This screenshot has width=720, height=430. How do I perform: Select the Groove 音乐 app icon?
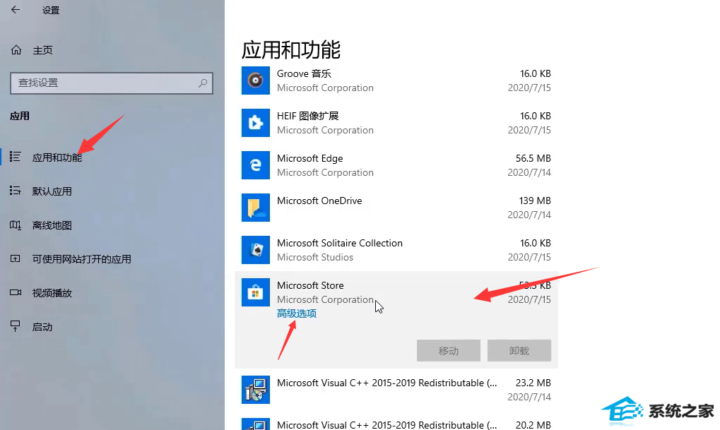[x=256, y=80]
